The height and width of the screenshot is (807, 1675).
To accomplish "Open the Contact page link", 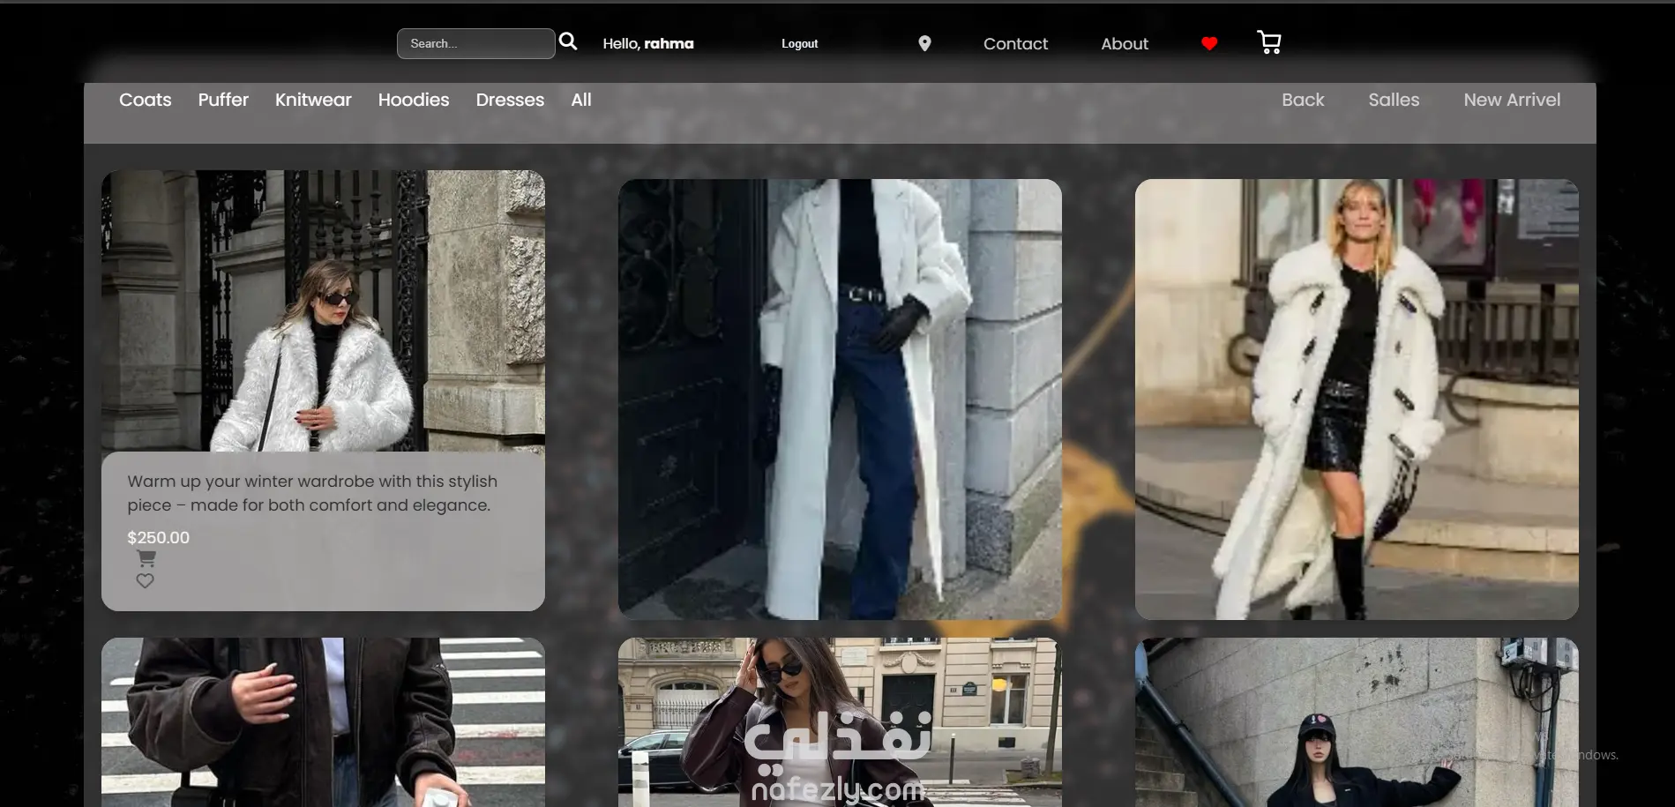I will point(1015,43).
